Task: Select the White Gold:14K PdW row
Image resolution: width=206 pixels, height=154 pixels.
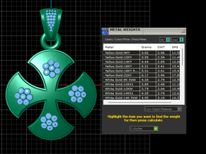Action: click(142, 98)
